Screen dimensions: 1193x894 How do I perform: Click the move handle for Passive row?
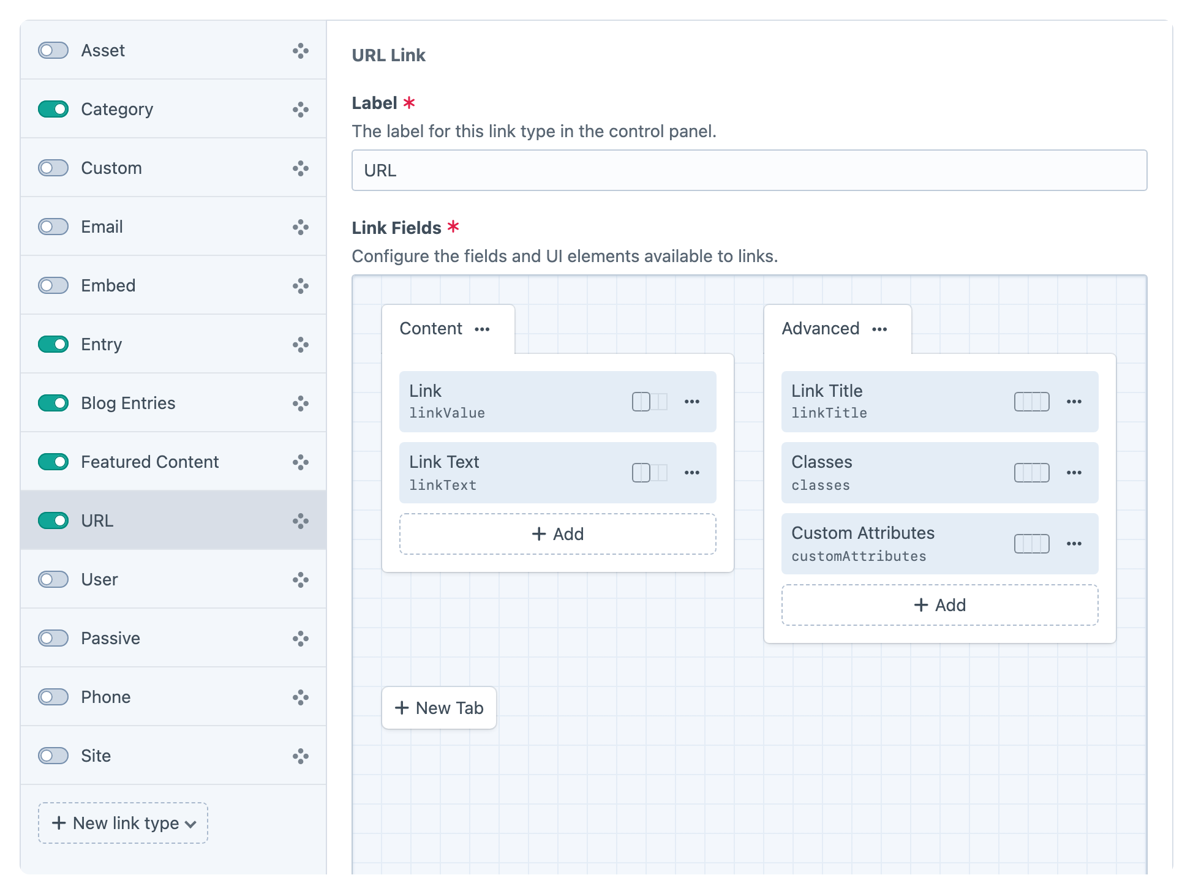pyautogui.click(x=300, y=639)
